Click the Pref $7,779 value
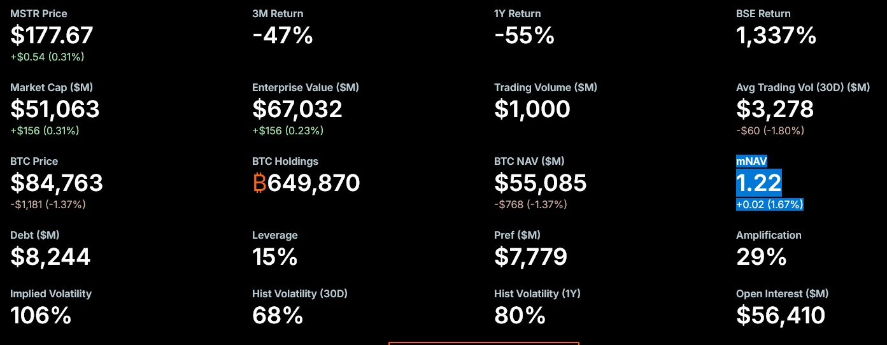This screenshot has height=345, width=887. coord(530,257)
